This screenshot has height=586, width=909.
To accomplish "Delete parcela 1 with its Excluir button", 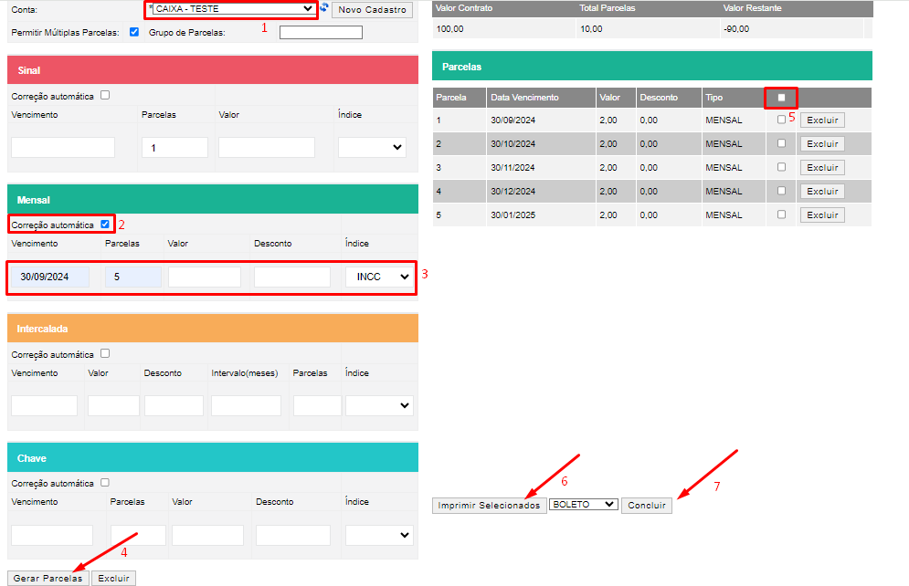I will [822, 120].
